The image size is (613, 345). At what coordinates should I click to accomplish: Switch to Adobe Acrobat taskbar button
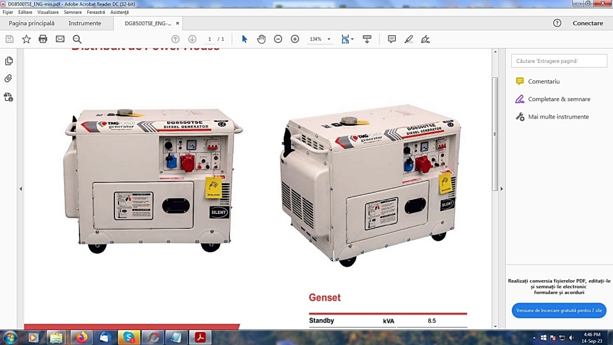click(200, 338)
